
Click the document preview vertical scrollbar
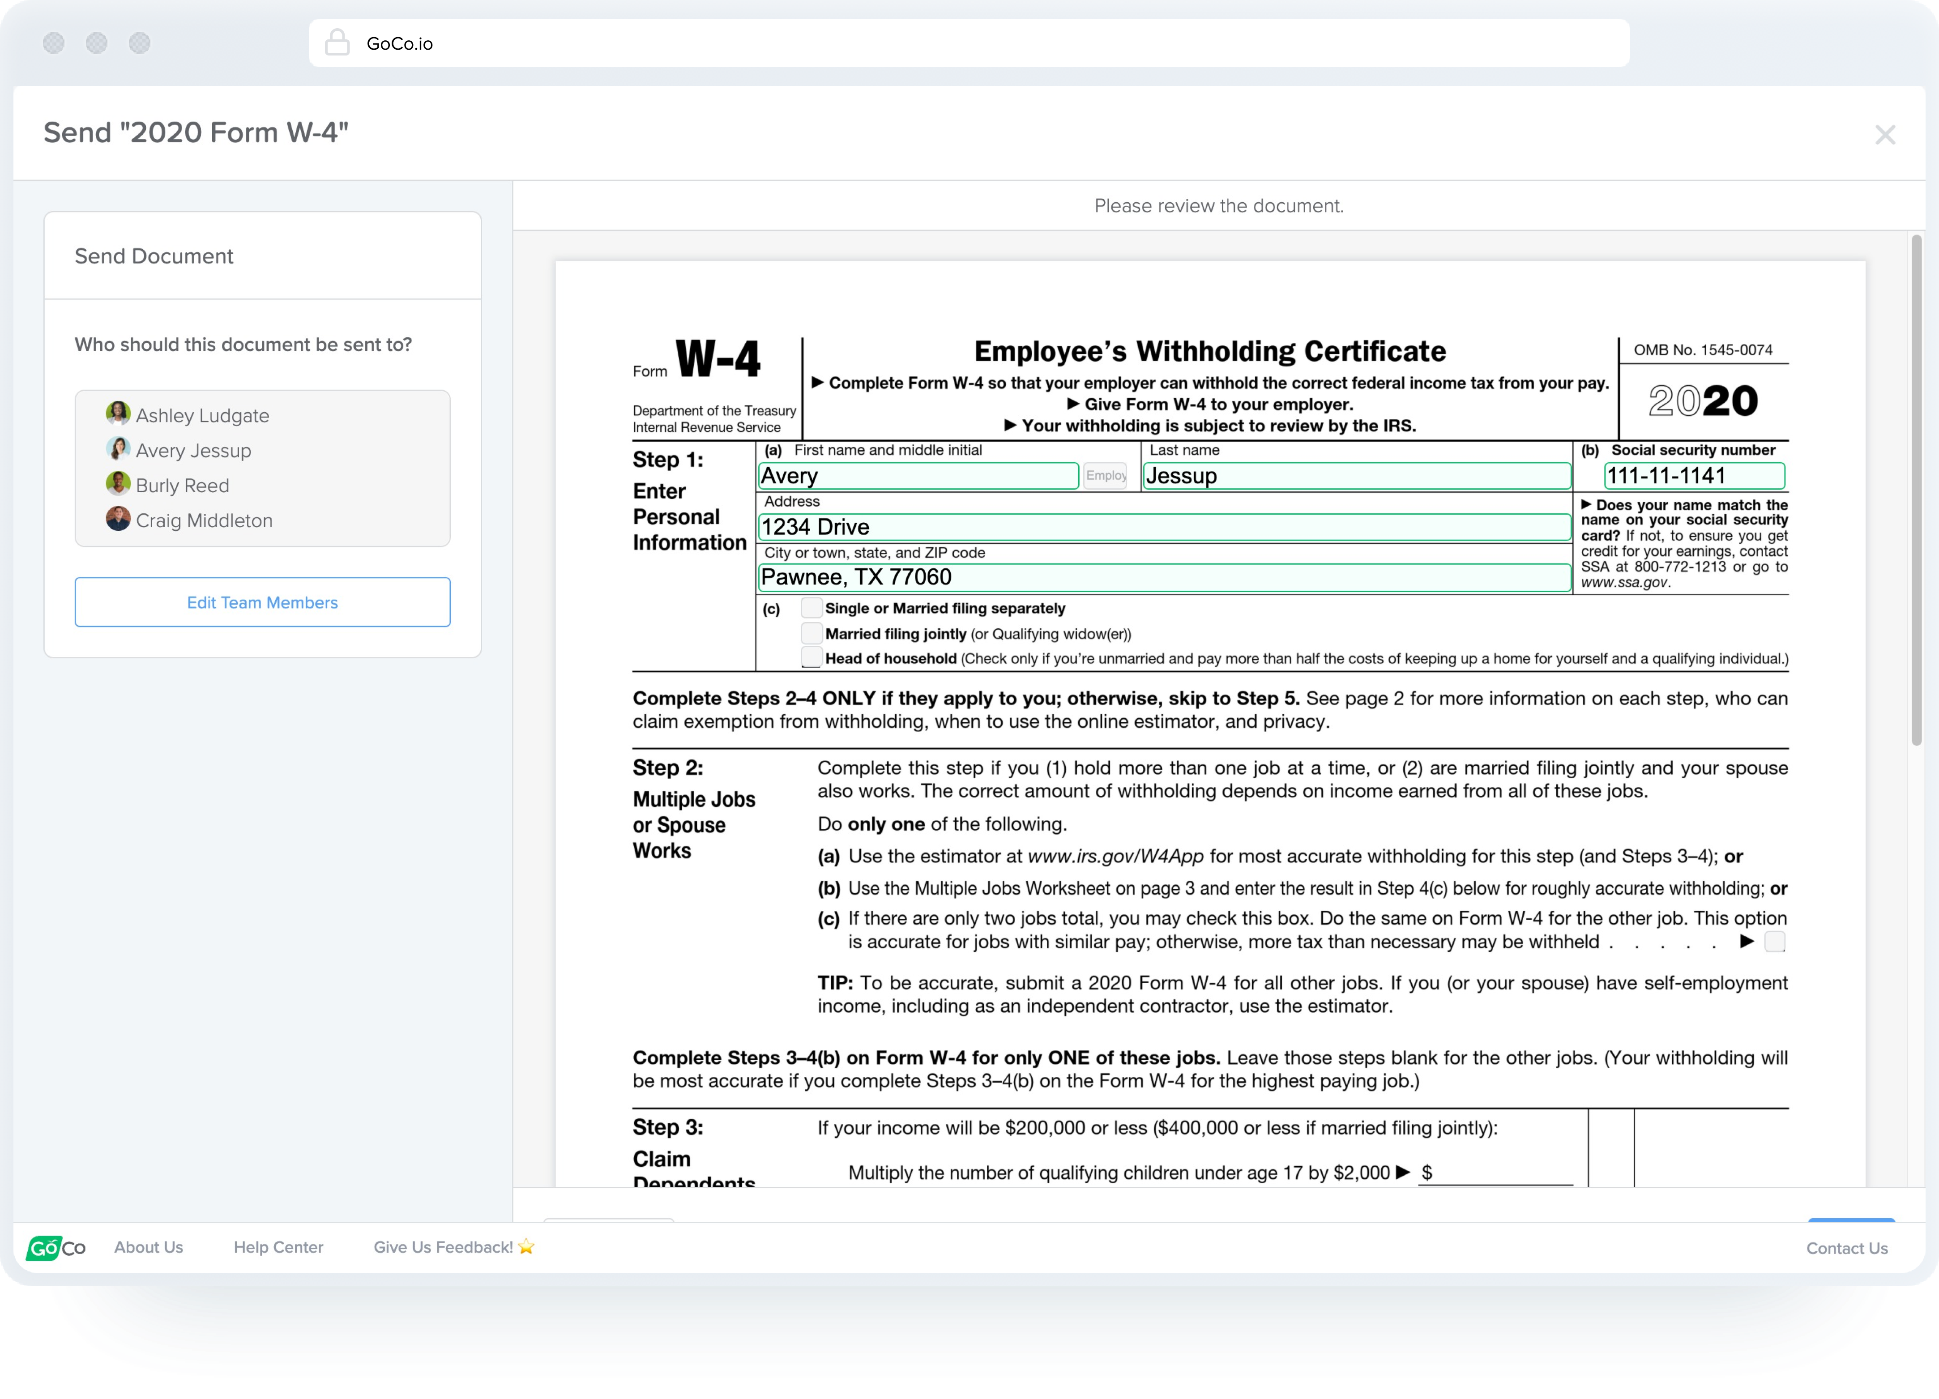(1916, 491)
